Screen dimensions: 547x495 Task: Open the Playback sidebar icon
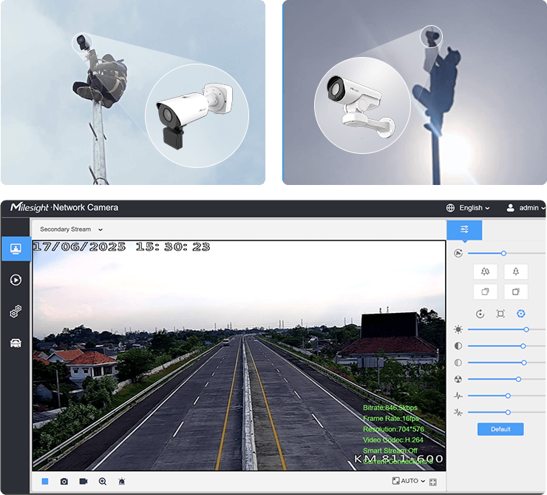[x=16, y=280]
